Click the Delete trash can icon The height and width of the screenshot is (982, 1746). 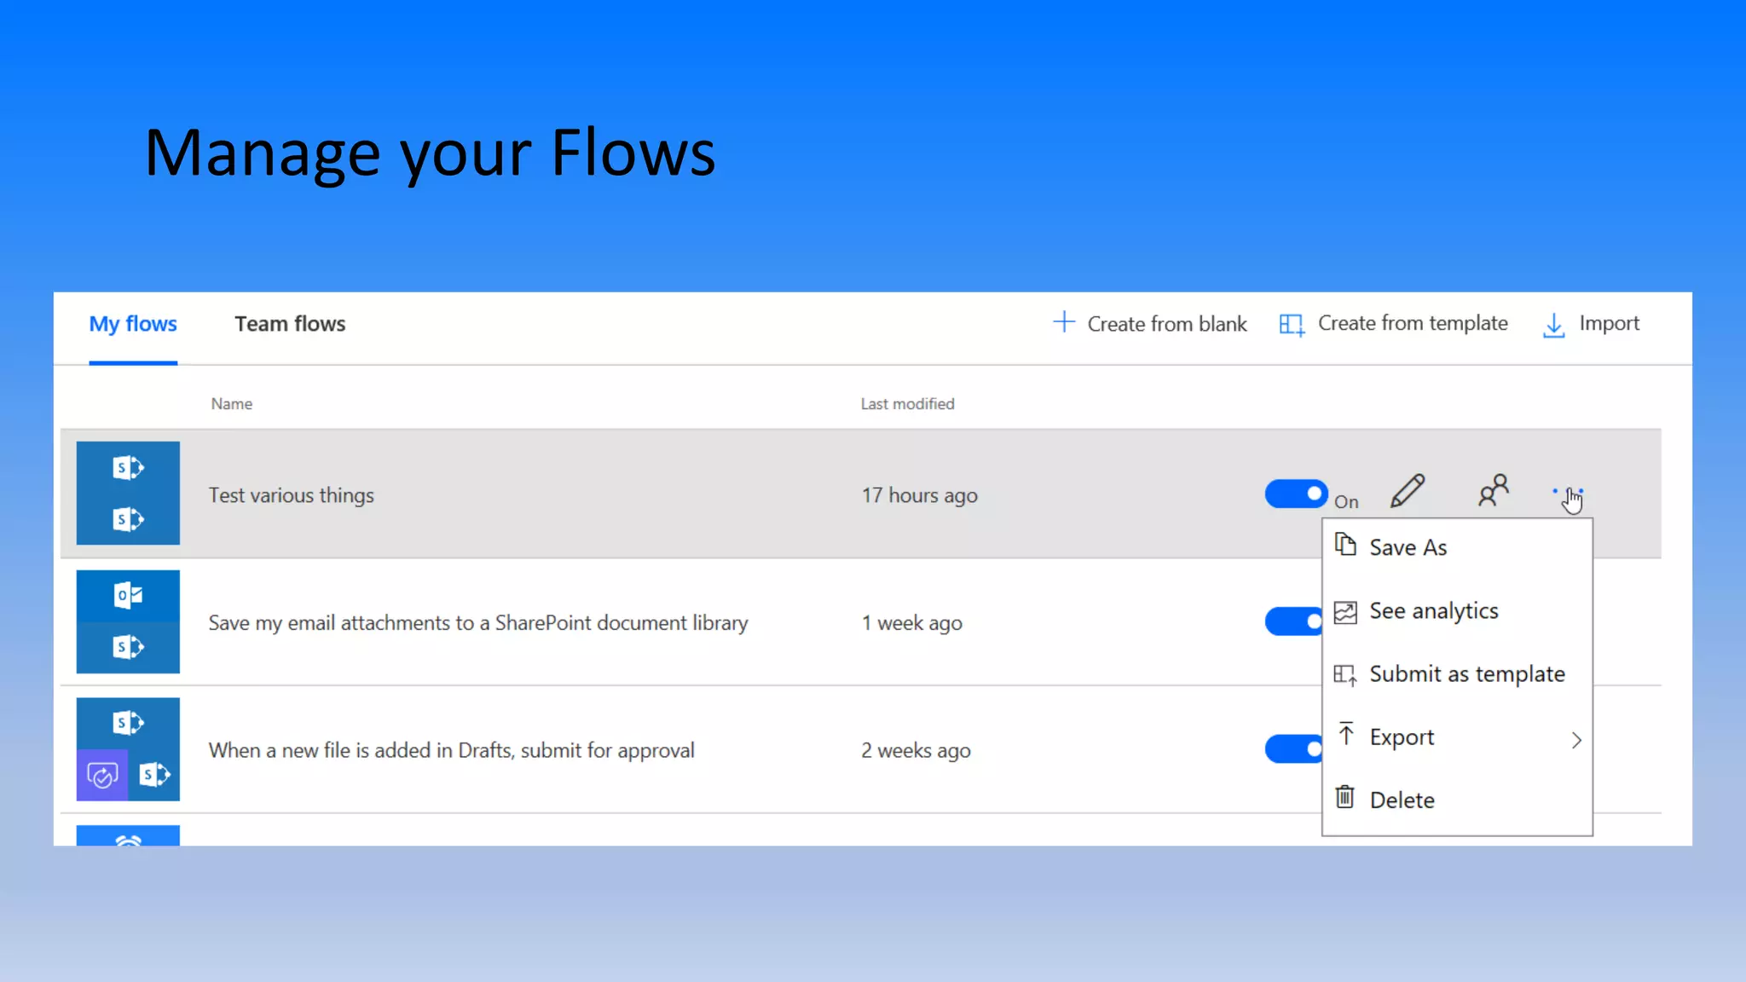(1344, 797)
